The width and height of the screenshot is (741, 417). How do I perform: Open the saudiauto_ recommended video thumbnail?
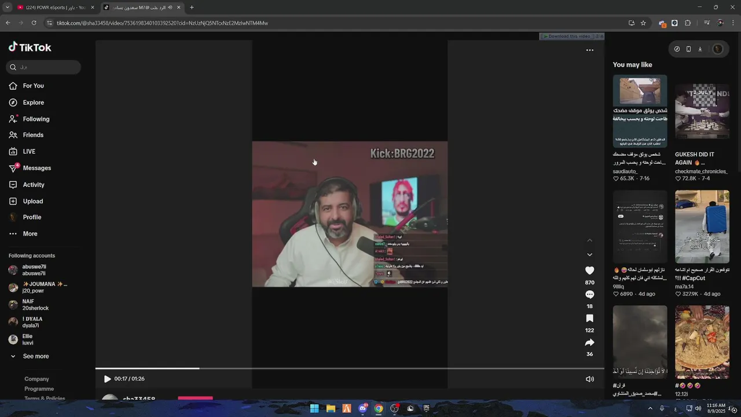pos(640,111)
